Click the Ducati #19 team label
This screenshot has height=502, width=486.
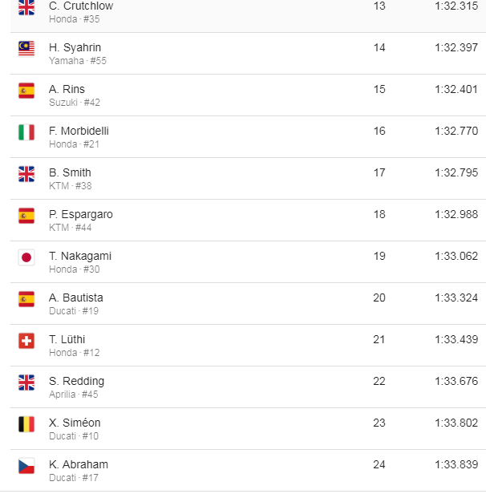(x=74, y=311)
